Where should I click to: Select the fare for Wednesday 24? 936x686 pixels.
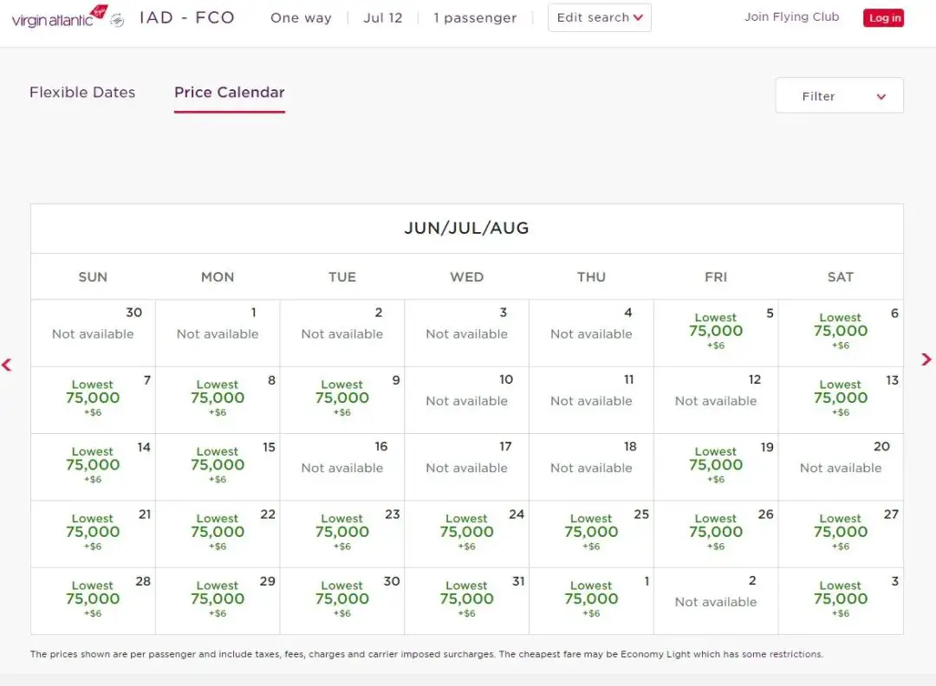pyautogui.click(x=466, y=532)
